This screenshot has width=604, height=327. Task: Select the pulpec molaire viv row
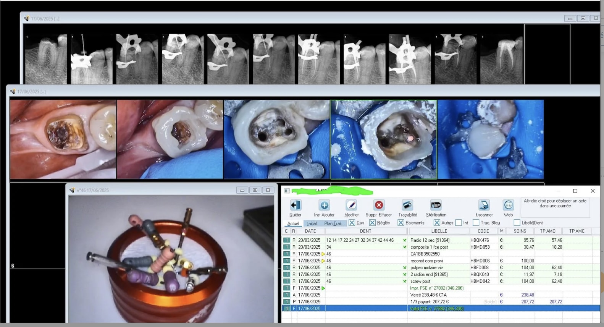(x=426, y=268)
